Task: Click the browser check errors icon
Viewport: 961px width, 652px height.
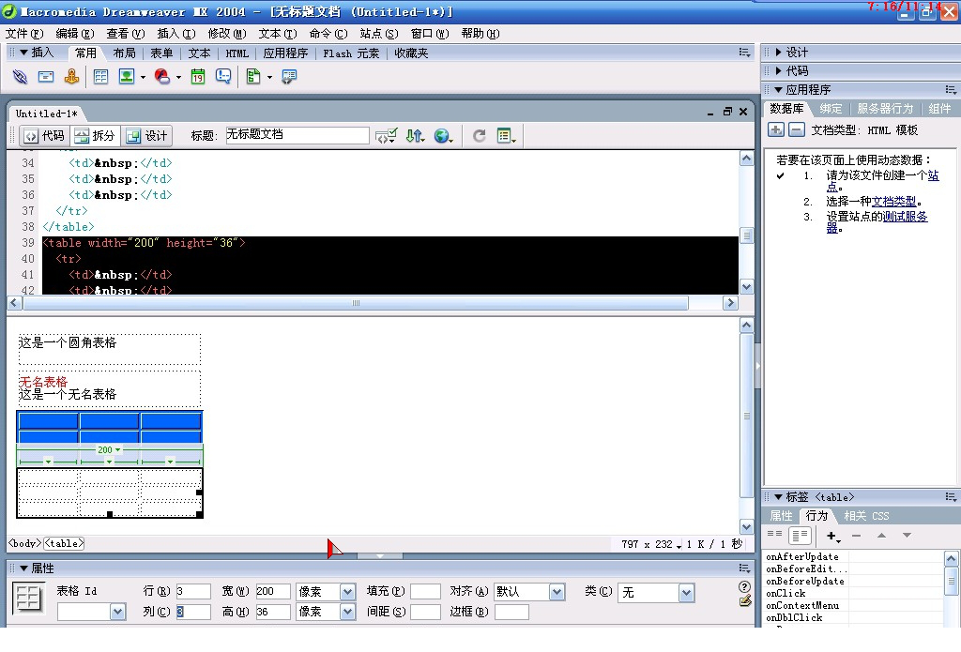Action: pyautogui.click(x=386, y=136)
